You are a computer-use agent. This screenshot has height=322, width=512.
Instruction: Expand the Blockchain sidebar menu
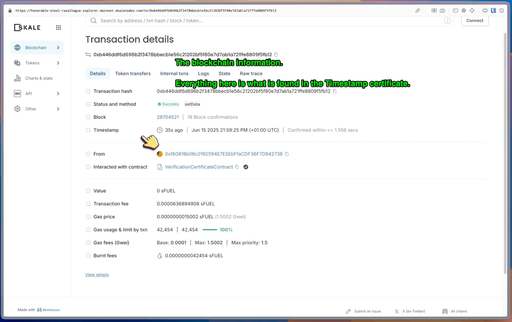[58, 48]
